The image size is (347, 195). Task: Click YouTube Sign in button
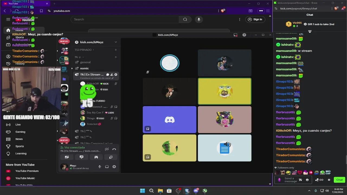click(x=255, y=19)
